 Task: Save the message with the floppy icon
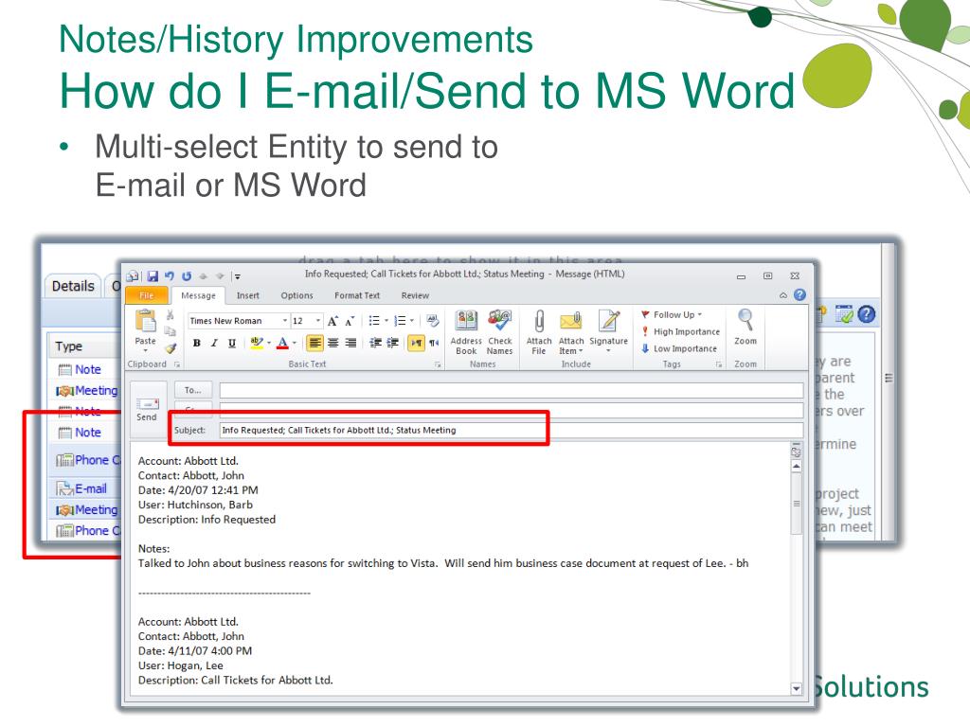[x=153, y=276]
